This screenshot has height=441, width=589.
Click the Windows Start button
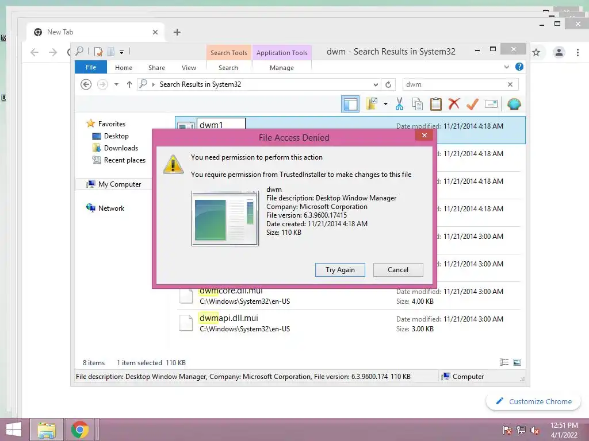point(14,430)
